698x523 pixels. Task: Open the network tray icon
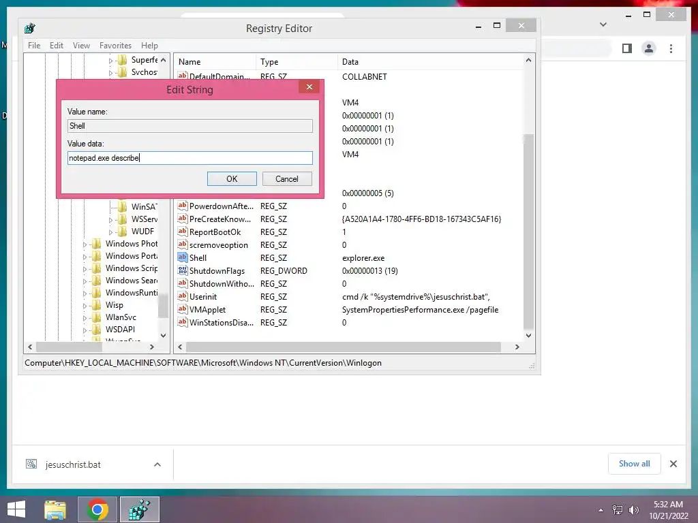(617, 510)
